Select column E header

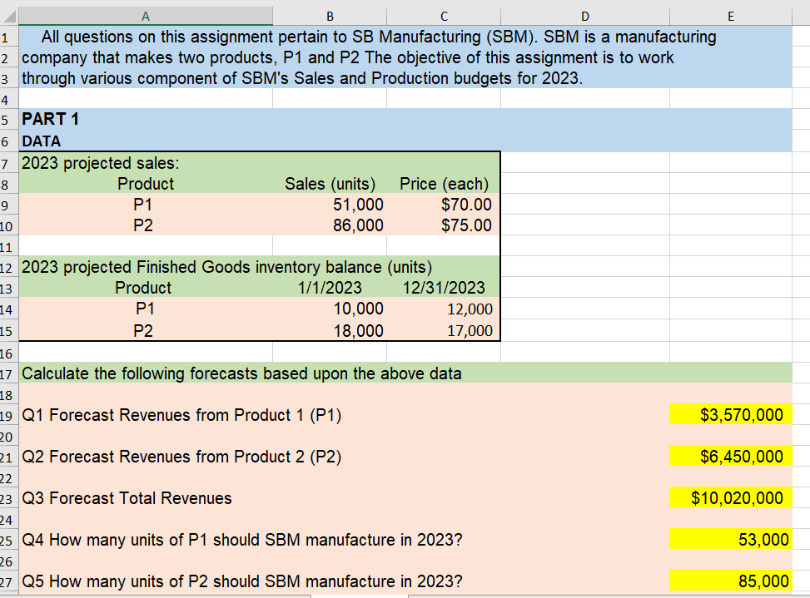tap(730, 16)
